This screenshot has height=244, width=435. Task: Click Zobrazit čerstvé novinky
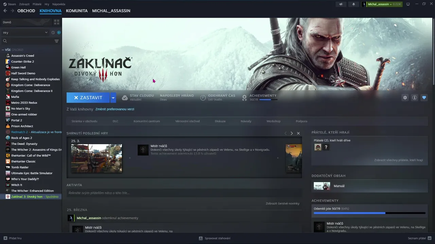coord(283,203)
